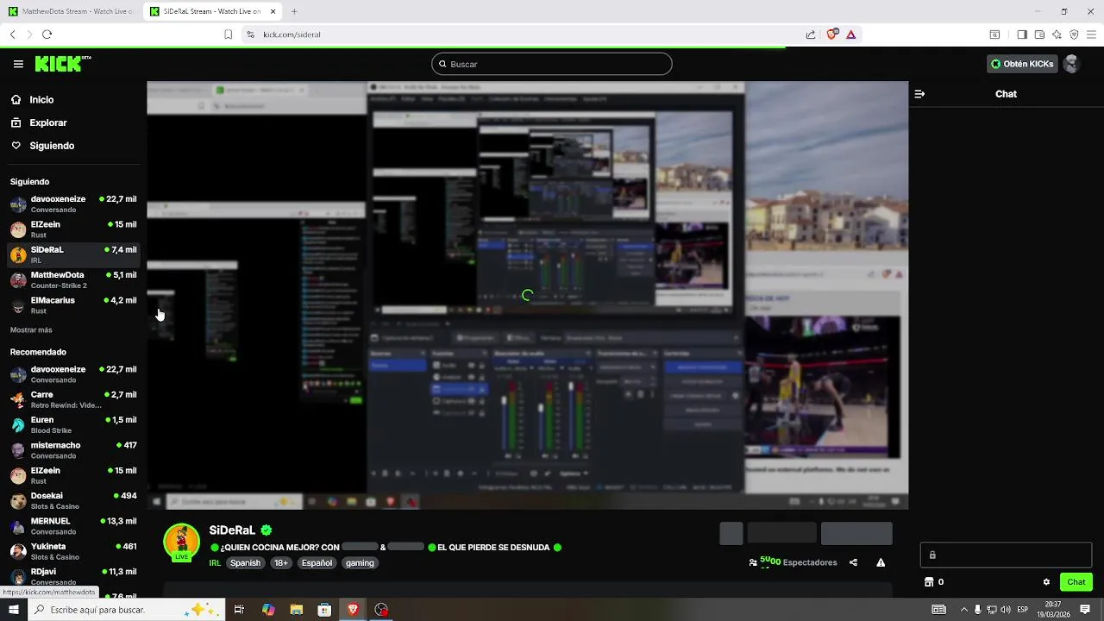
Task: Open the Brave VPN shield icon
Action: point(1074,34)
